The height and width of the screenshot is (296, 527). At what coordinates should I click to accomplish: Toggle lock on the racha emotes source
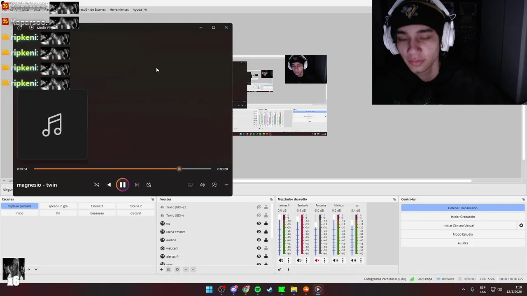266,232
